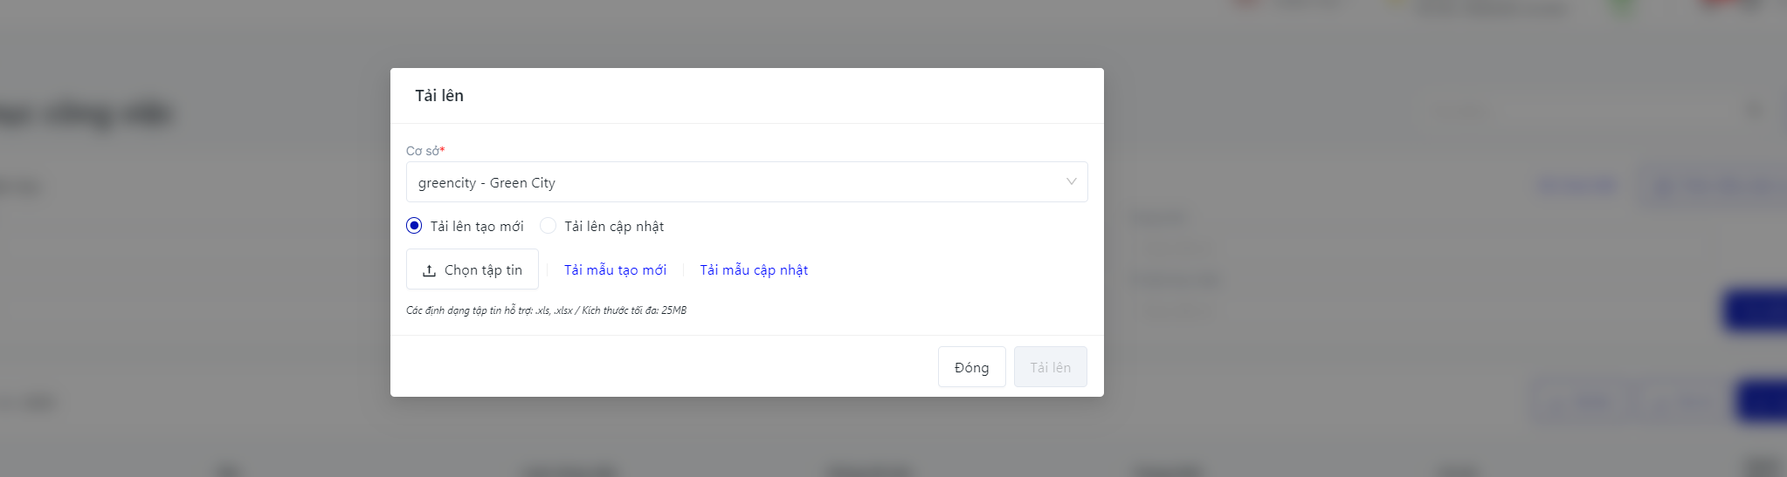Screen dimensions: 1787x477
Task: Choose the Tải lên cập nhật radio circle
Action: [x=548, y=226]
